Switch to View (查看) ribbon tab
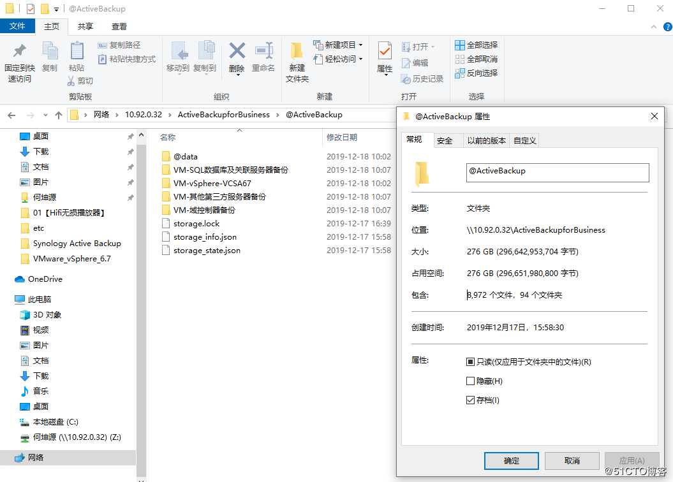 pos(119,27)
